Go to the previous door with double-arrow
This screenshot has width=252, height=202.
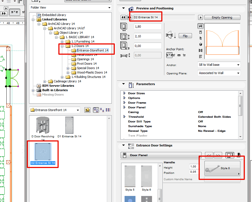coord(123,17)
